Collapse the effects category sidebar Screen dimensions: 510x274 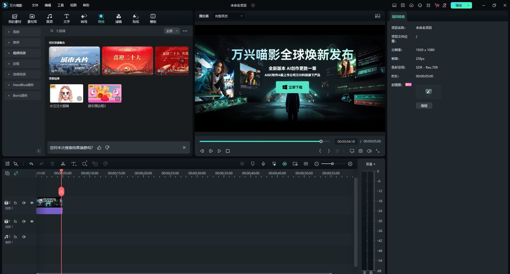click(x=39, y=151)
